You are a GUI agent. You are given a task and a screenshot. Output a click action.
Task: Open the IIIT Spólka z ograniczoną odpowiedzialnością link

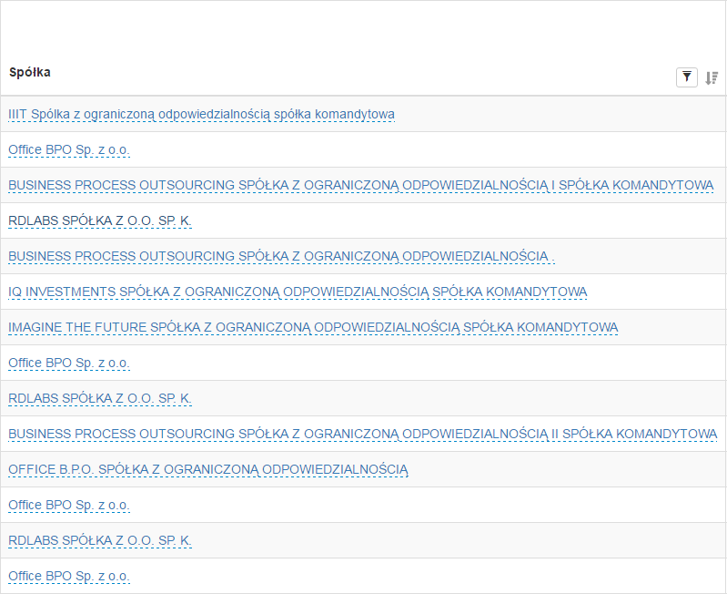[x=201, y=114]
